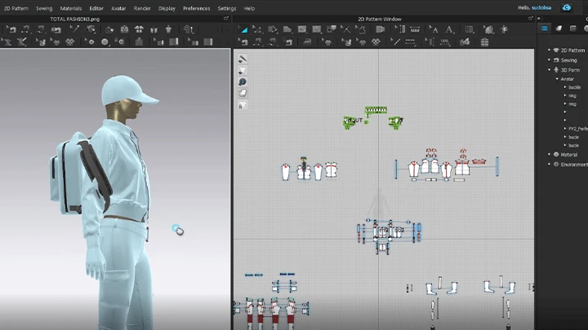Open the Preferences menu
Screen dimensions: 588x330
197,8
